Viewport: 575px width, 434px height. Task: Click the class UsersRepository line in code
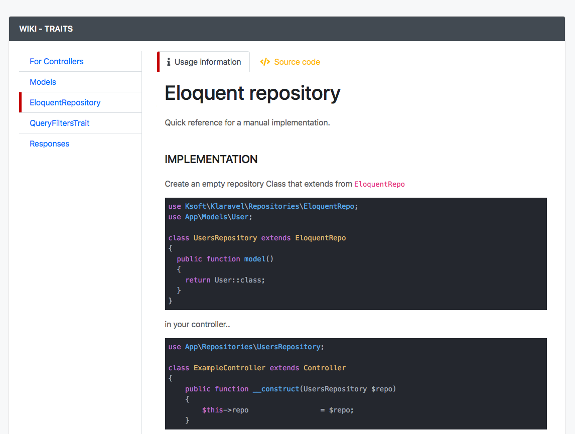click(x=257, y=238)
